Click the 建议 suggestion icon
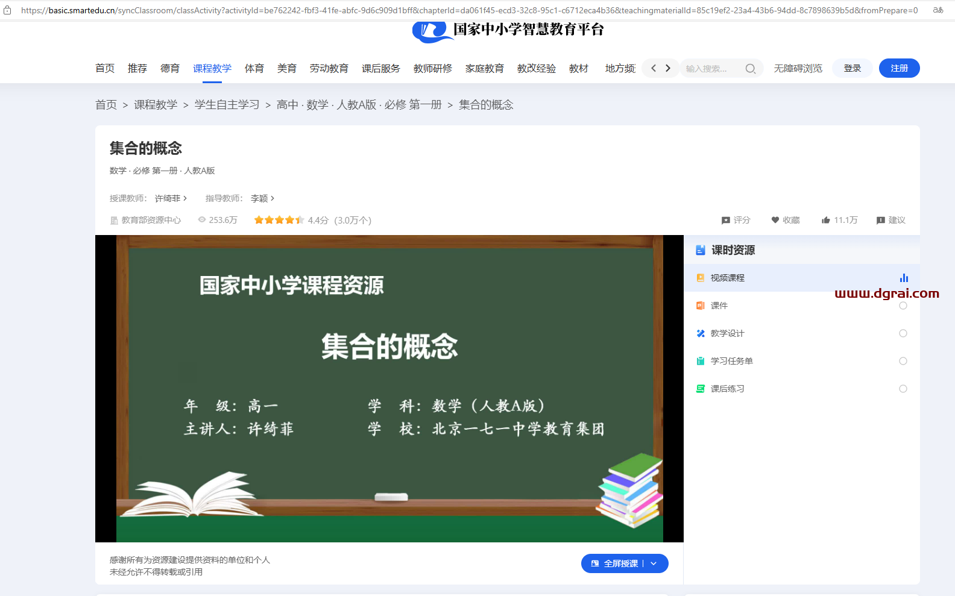 (x=881, y=221)
